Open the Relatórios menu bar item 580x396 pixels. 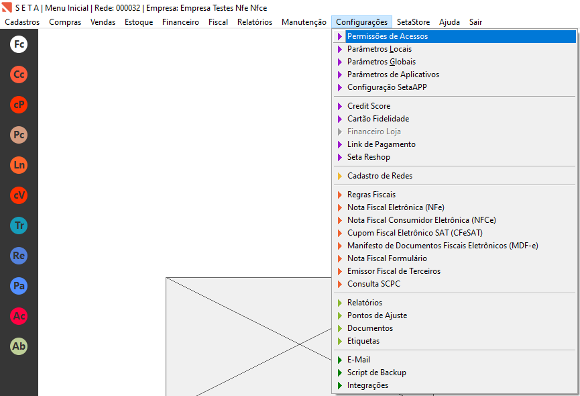click(x=255, y=22)
